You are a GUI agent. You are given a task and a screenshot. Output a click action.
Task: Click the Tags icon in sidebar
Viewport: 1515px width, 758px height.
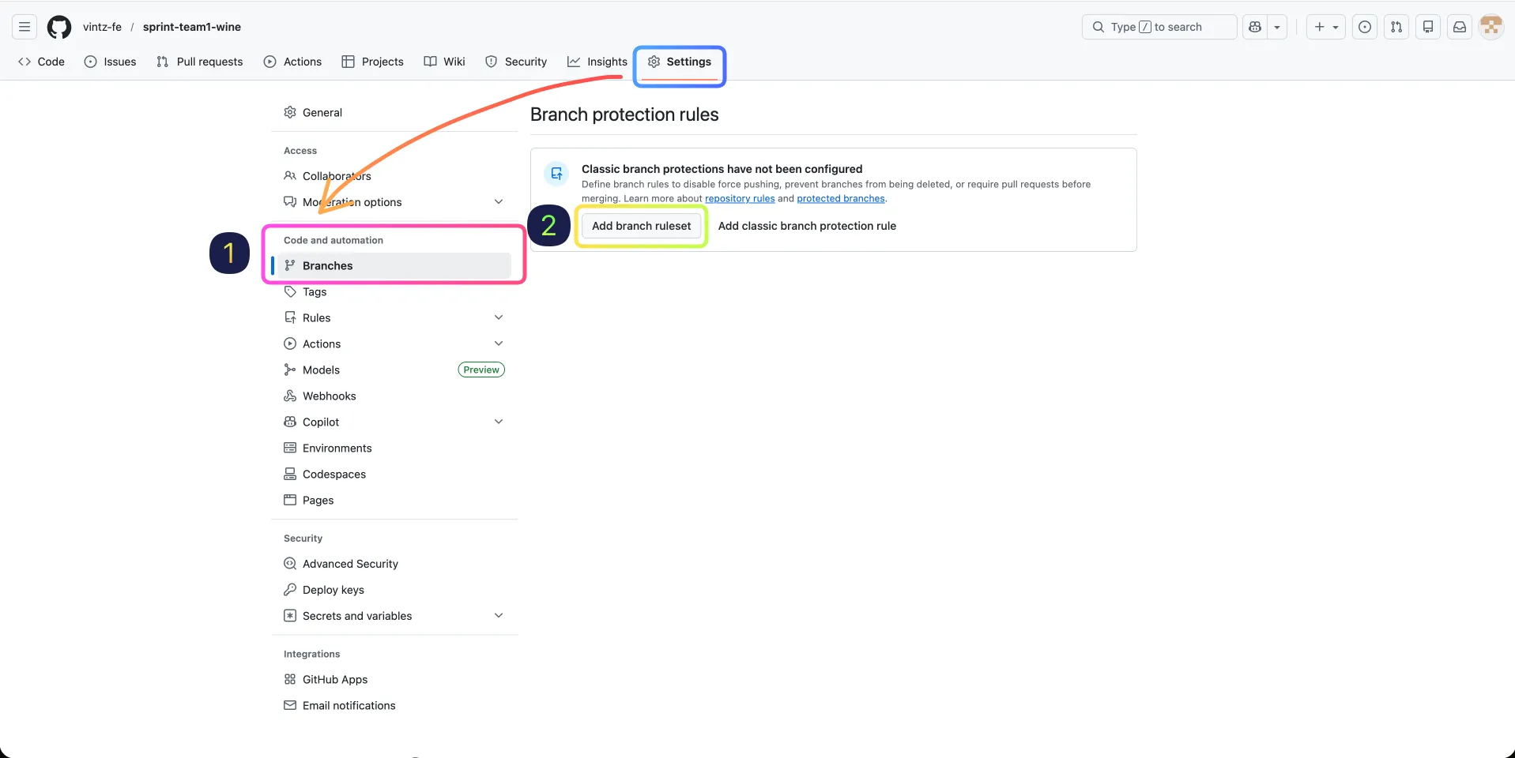[290, 291]
